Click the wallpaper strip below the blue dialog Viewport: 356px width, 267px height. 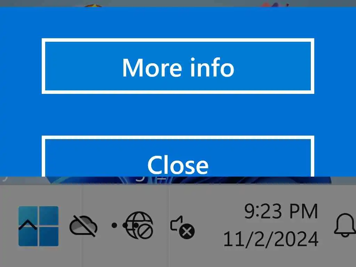(x=178, y=180)
